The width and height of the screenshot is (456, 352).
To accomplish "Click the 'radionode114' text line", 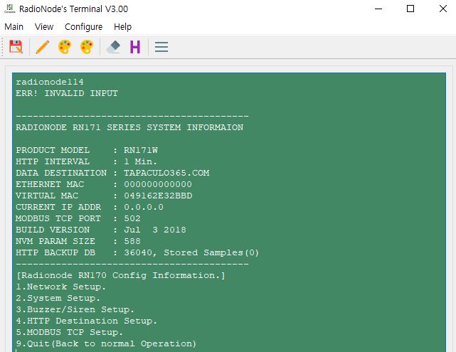I will [x=50, y=82].
